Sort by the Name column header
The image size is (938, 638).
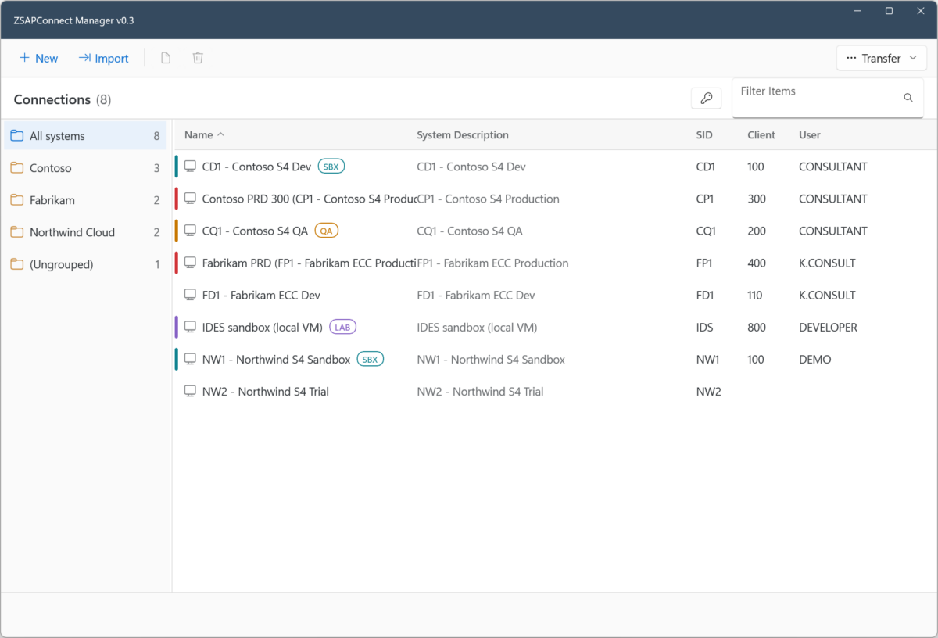click(x=204, y=135)
